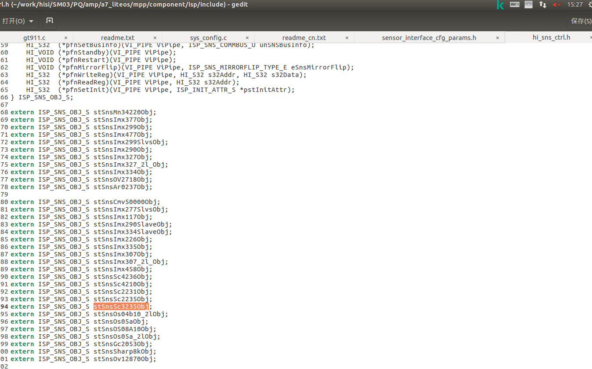Click stSnsOs05a_2lObj in the code
Screen dimensions: 592x369
(x=125, y=336)
